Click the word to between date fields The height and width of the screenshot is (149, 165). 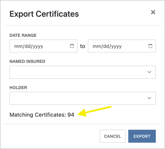tap(82, 46)
